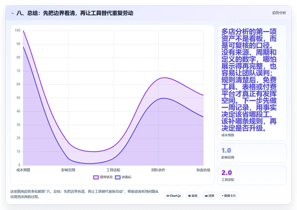Viewport: 297px width, 210px height.
Task: Click the chart caption starting 这张图用趋势变化
Action: 85,194
